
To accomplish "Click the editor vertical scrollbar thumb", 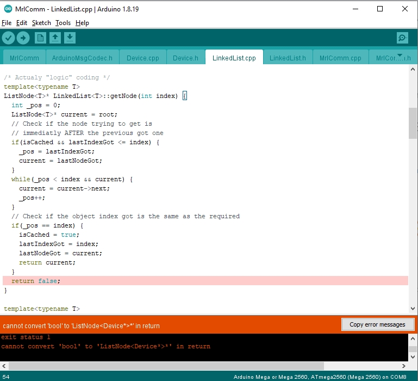I will click(x=413, y=123).
